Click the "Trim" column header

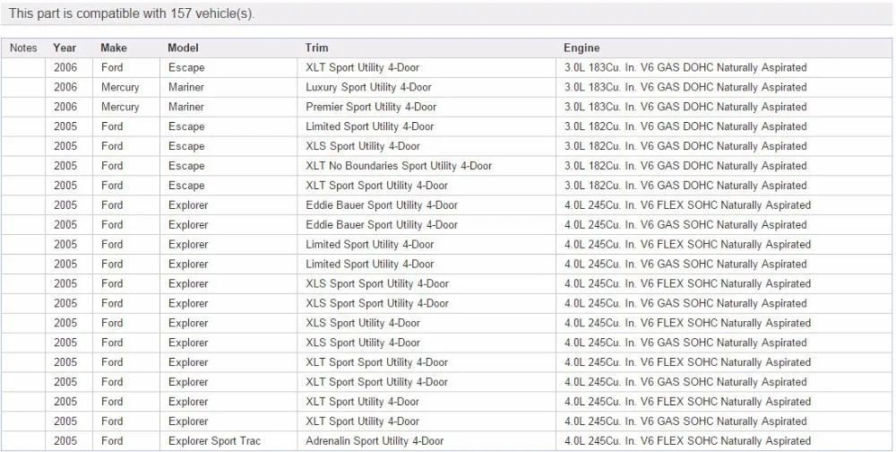(316, 48)
